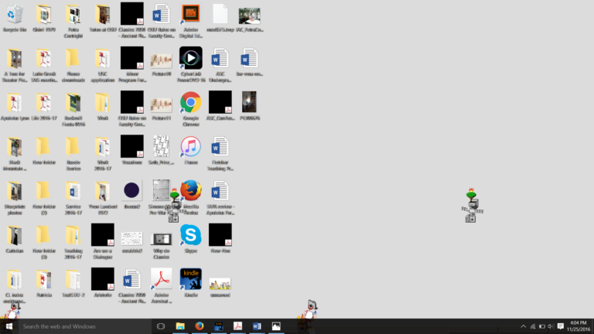Select the Mozilla Firefox desktop icon
594x334 pixels.
(191, 191)
